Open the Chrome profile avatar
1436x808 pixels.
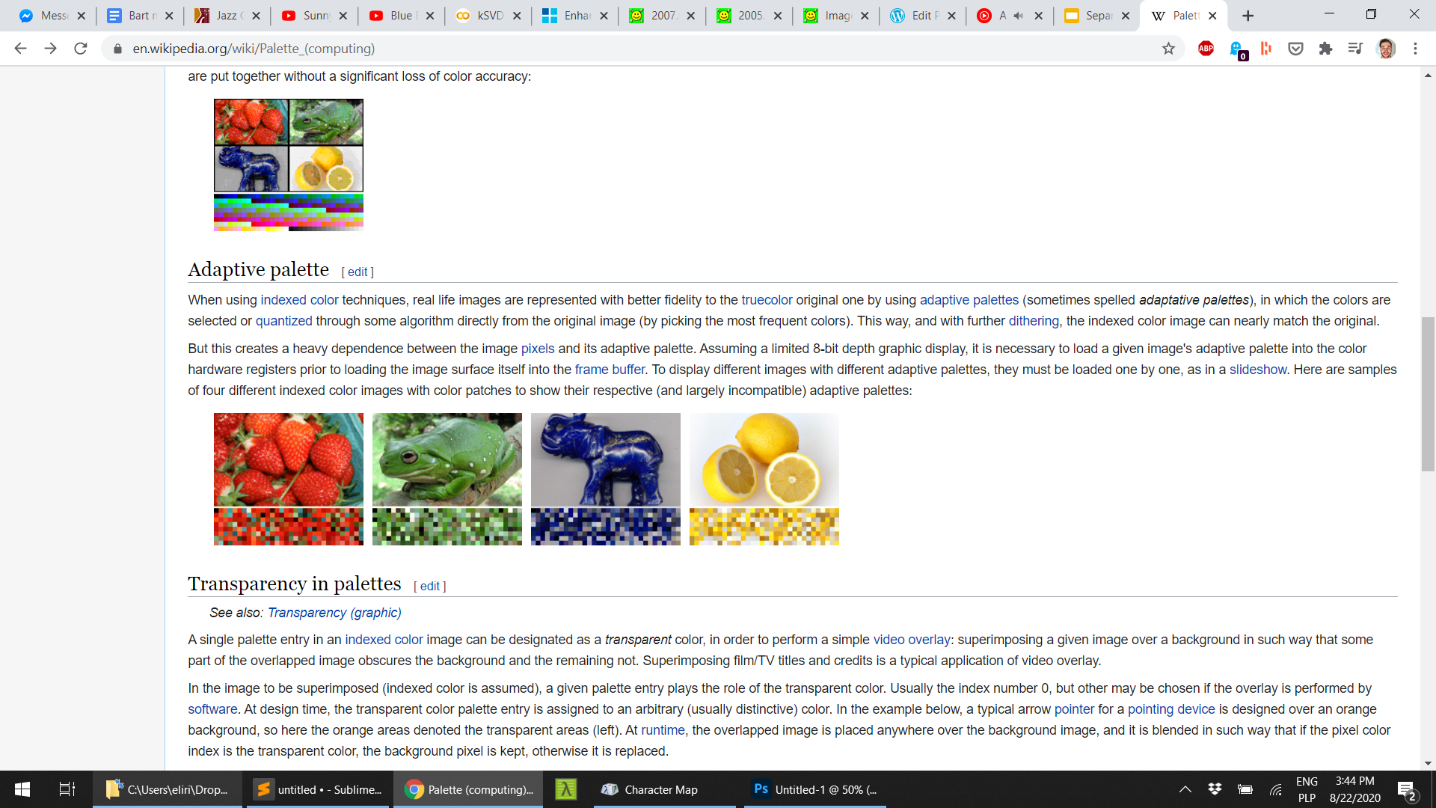pyautogui.click(x=1386, y=49)
